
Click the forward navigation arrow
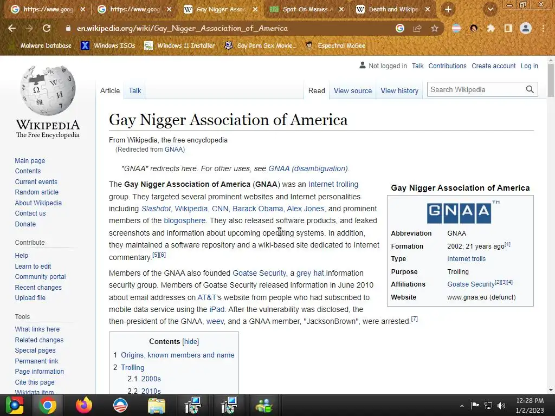point(29,28)
